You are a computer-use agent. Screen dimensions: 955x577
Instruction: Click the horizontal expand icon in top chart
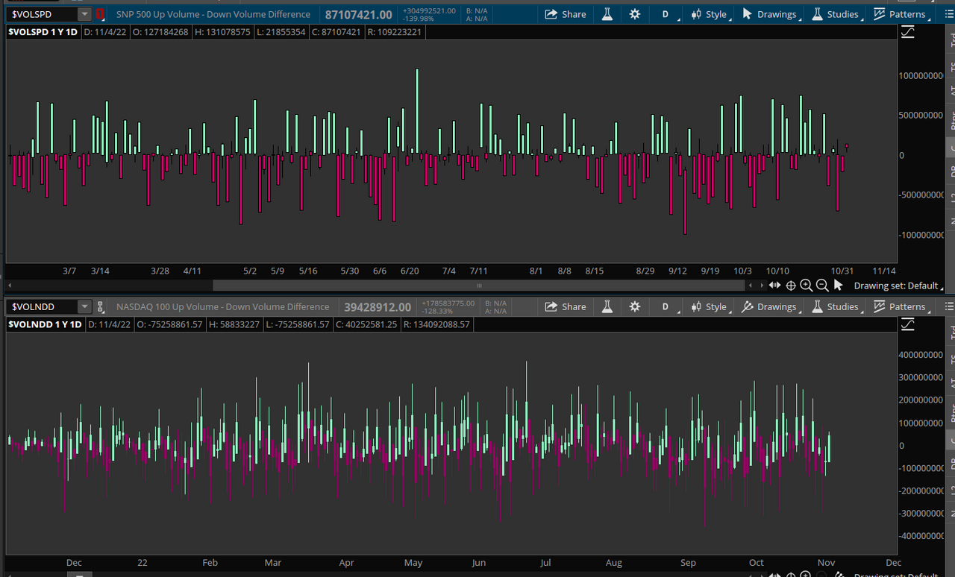(x=774, y=286)
